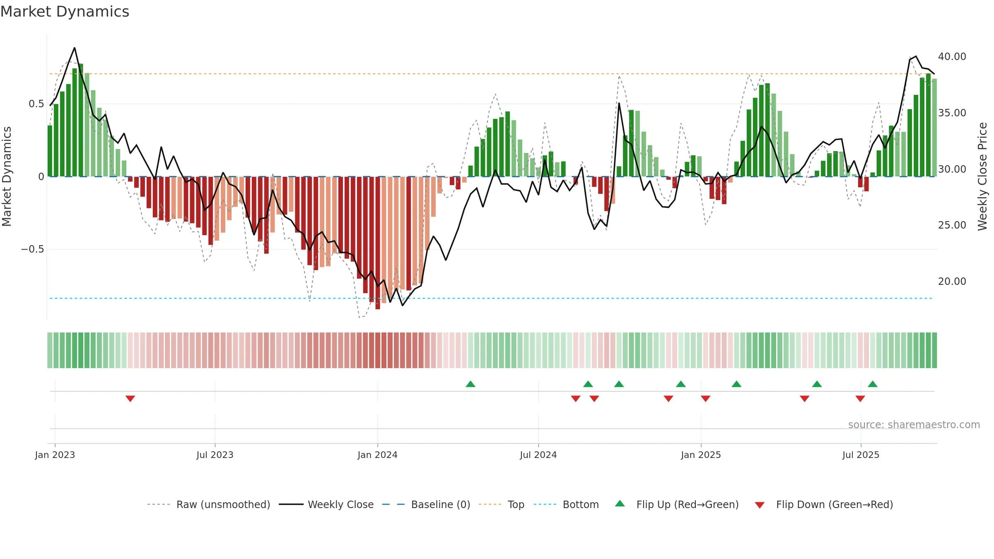Click the '20.00' price axis label
The image size is (994, 559).
point(952,282)
